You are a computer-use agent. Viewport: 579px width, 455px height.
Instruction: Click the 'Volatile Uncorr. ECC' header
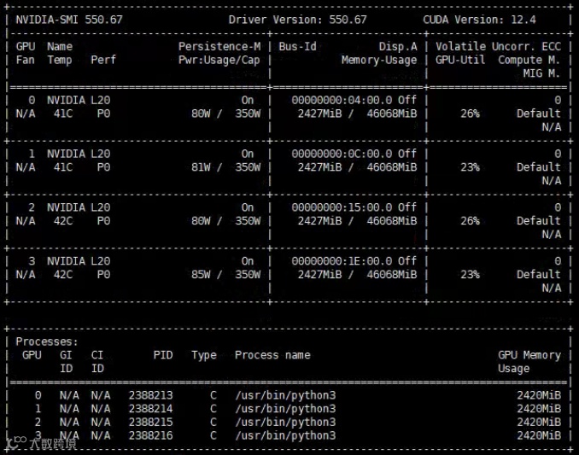[x=498, y=46]
